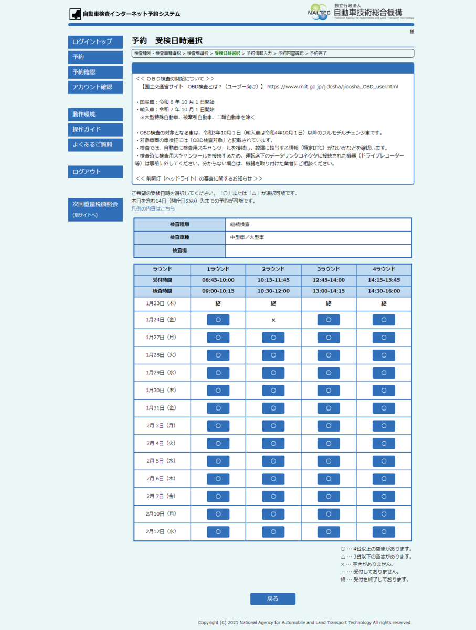This screenshot has height=630, width=476.
Task: Select 1月31日 2ラウンド slot
Action: point(273,408)
